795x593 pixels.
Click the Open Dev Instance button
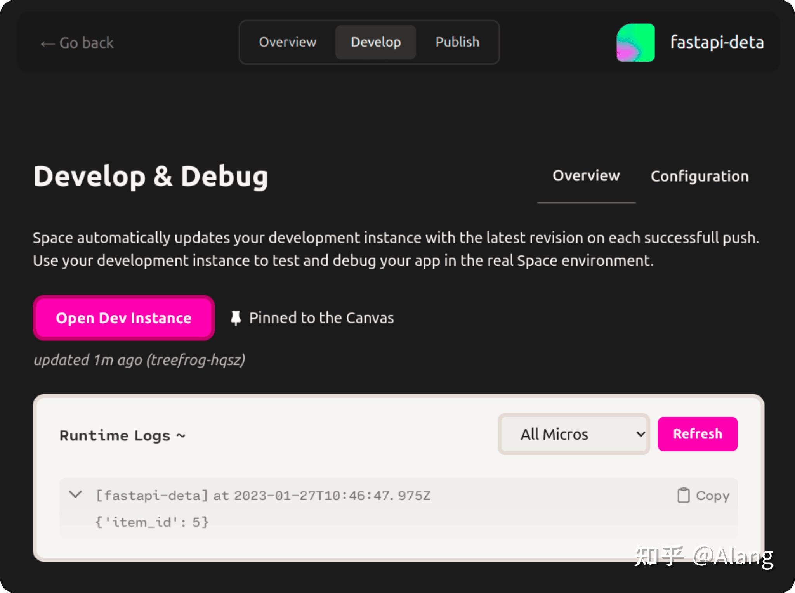[x=124, y=318]
